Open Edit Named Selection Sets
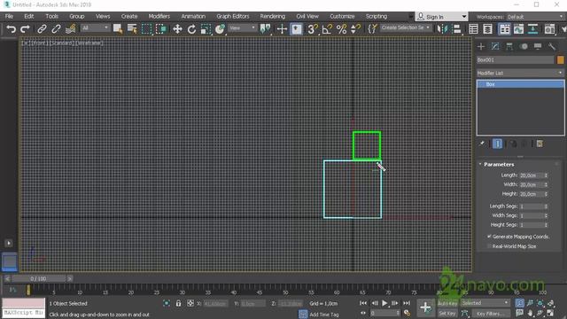The image size is (567, 319). point(372,29)
